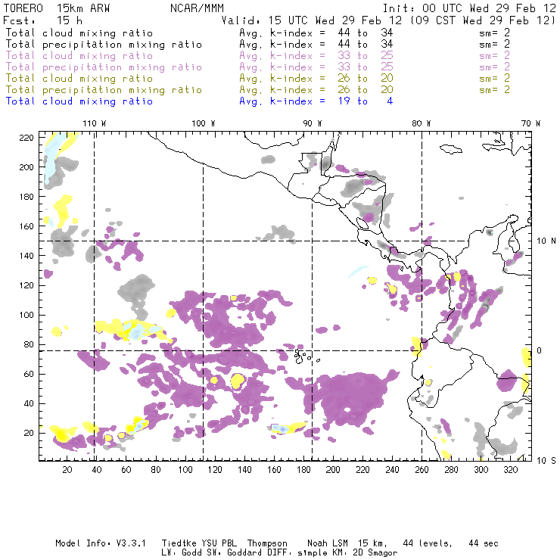
Task: Select the 'Valid: 15 UTC Wed 29 Feb 12' text
Action: (x=312, y=20)
